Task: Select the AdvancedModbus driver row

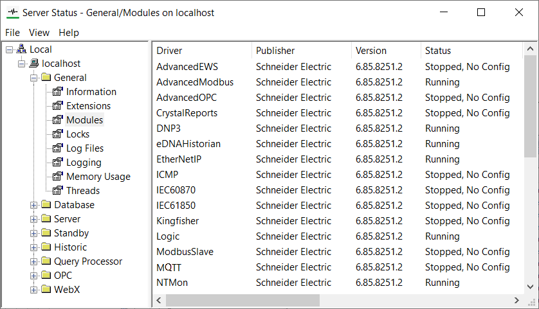Action: [x=195, y=82]
